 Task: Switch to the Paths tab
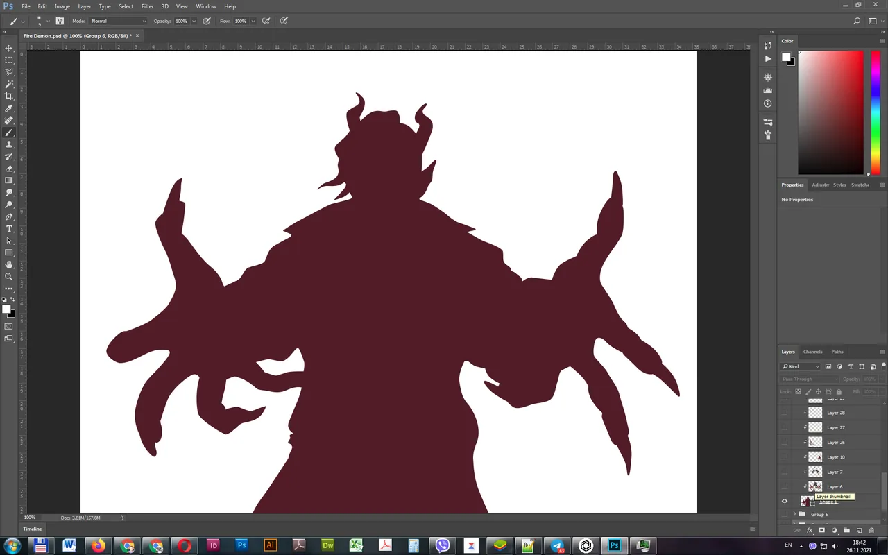[837, 352]
